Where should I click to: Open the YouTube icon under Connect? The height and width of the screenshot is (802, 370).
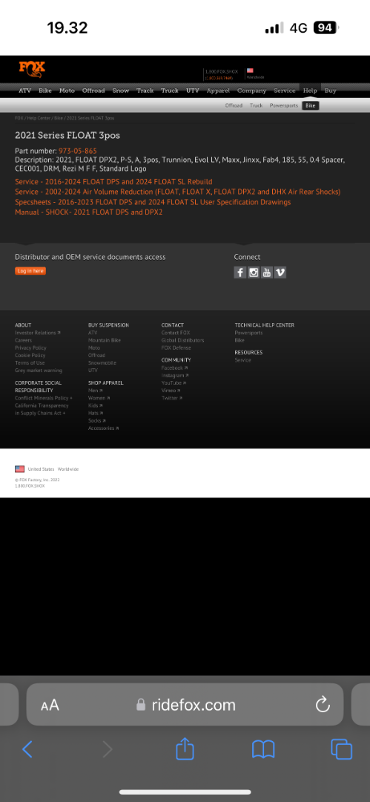(267, 272)
